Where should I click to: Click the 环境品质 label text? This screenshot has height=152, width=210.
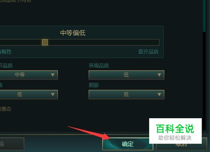[99, 66]
